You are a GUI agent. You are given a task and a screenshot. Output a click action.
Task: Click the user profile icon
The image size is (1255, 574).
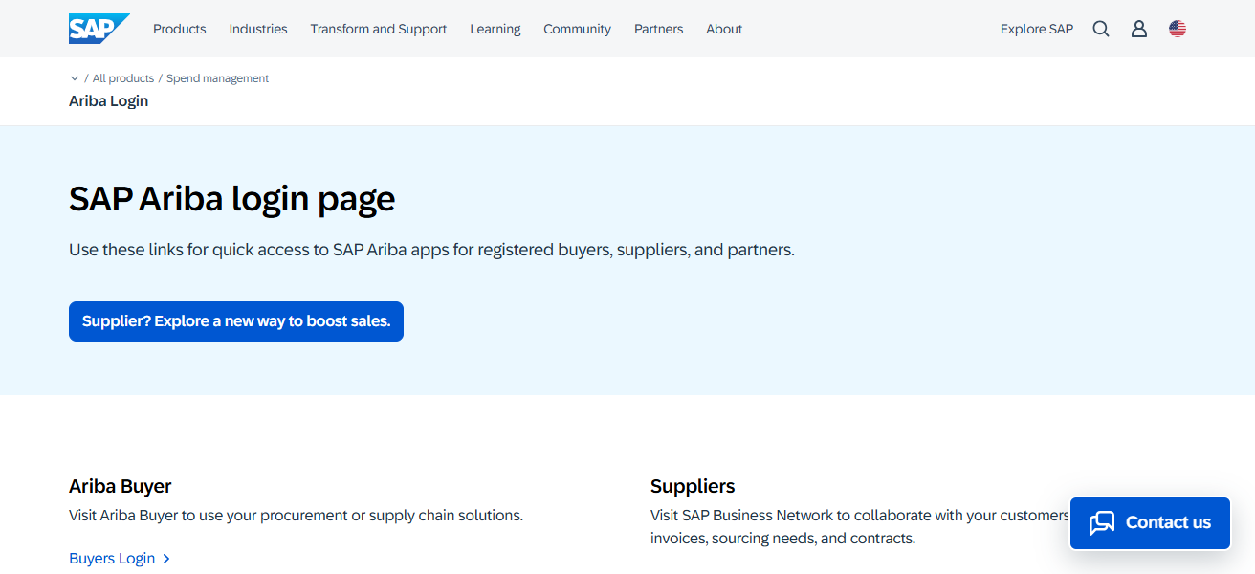click(1138, 29)
